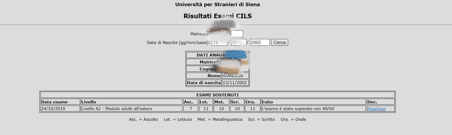
Task: Click the 'Ora.' column header
Action: tap(252, 102)
